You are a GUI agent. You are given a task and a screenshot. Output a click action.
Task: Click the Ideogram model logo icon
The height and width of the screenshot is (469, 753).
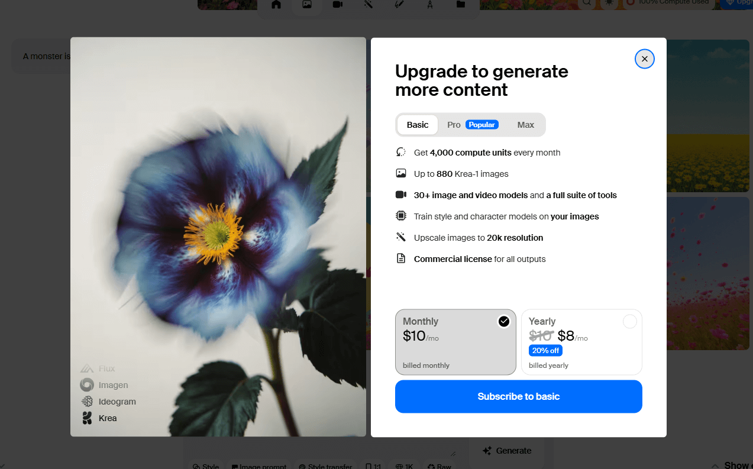[x=87, y=402]
